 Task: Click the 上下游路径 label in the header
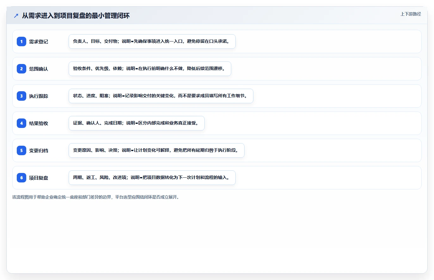point(411,14)
